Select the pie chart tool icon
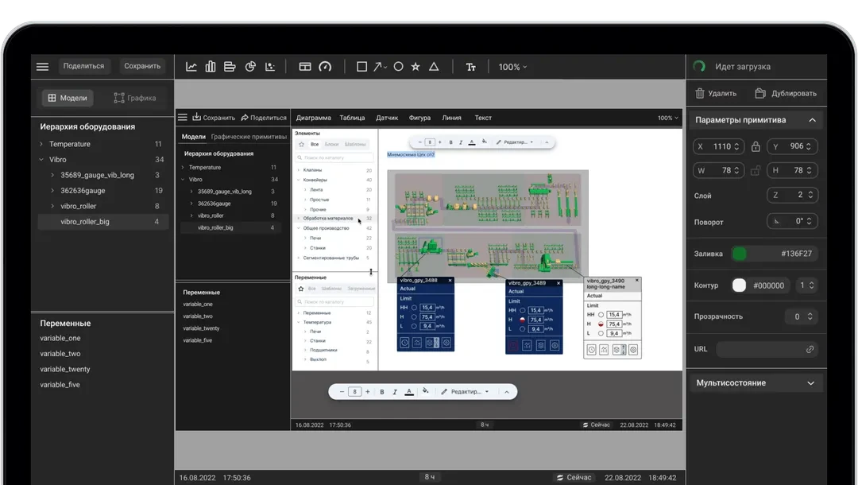 coord(250,67)
